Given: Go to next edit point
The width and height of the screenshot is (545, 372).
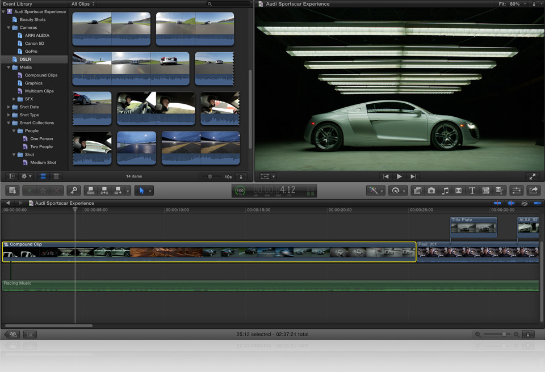Looking at the screenshot, I should point(413,176).
